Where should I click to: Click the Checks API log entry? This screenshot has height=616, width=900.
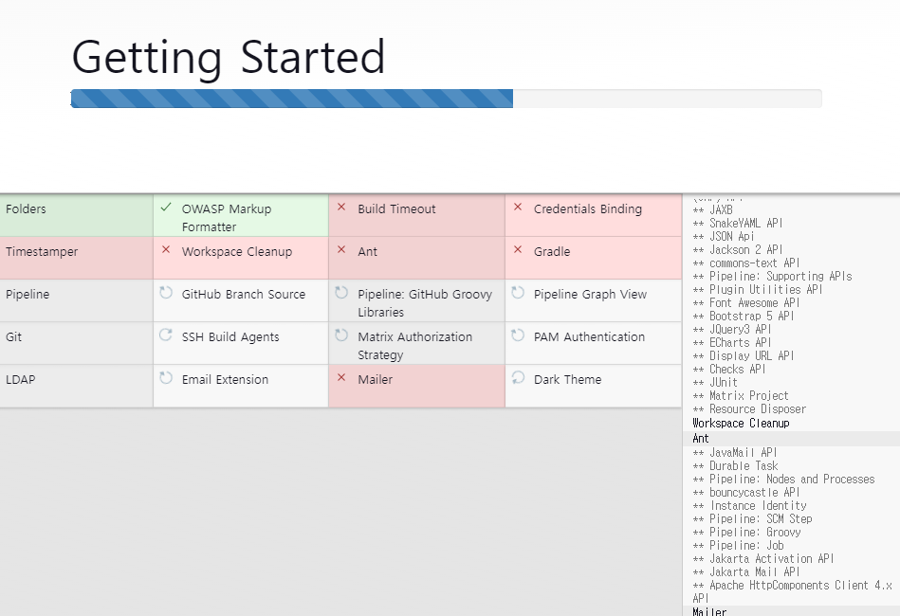(729, 370)
